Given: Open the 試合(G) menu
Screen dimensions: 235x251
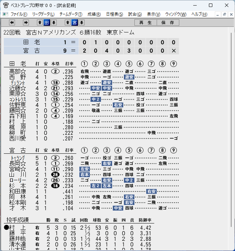Looking at the screenshot, I should click(x=135, y=14).
